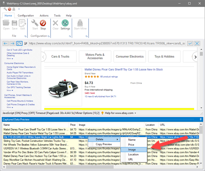
Task: Refresh the page with reload icon
Action: [x=20, y=43]
